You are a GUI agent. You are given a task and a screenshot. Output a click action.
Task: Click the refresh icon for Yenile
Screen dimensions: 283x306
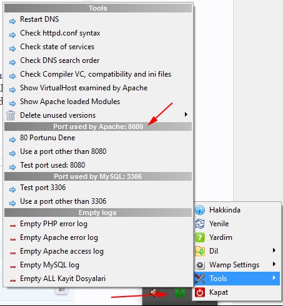pyautogui.click(x=200, y=224)
